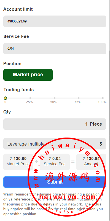Set Trading funds slider to 50%

tap(55, 98)
